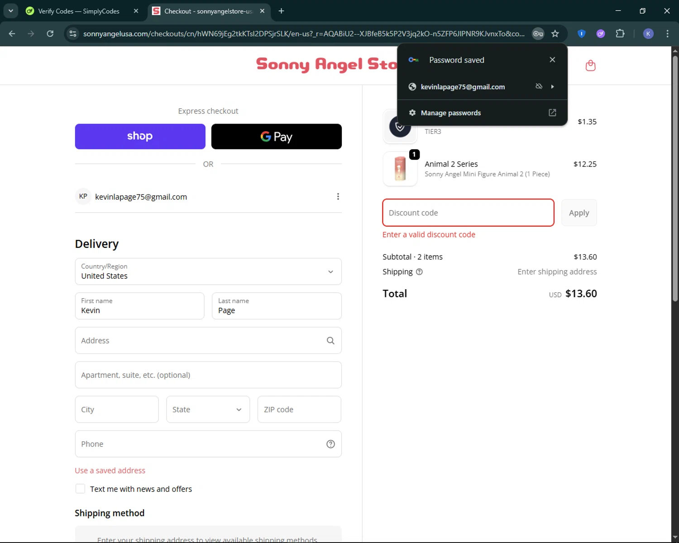Click the address search magnifier icon
Image resolution: width=679 pixels, height=543 pixels.
click(x=330, y=340)
